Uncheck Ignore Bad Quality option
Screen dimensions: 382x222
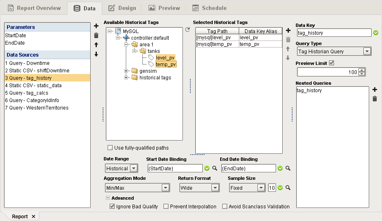click(x=112, y=206)
